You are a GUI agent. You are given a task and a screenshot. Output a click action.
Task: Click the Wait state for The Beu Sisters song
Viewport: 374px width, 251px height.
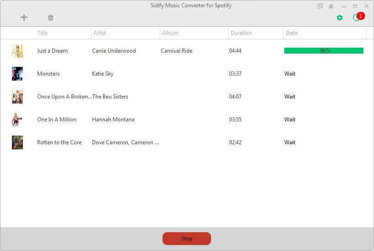[290, 97]
